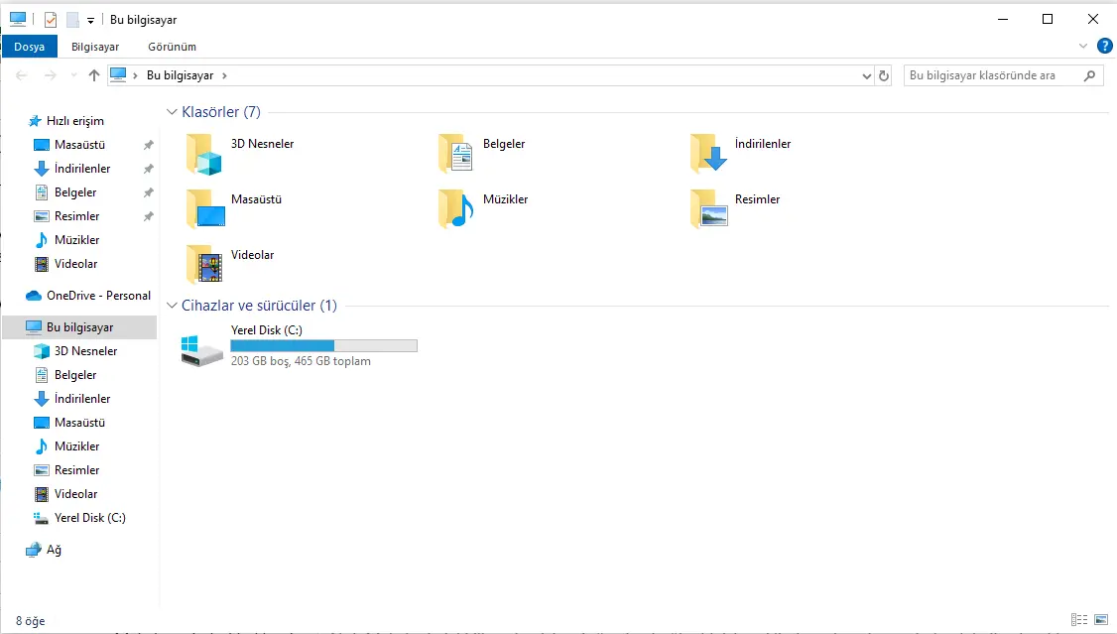Open the 3D Nesneler folder icon
Viewport: 1117px width, 634px height.
204,154
